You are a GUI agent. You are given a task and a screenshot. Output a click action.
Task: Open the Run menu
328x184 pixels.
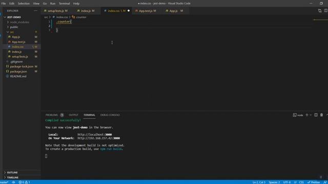click(53, 4)
